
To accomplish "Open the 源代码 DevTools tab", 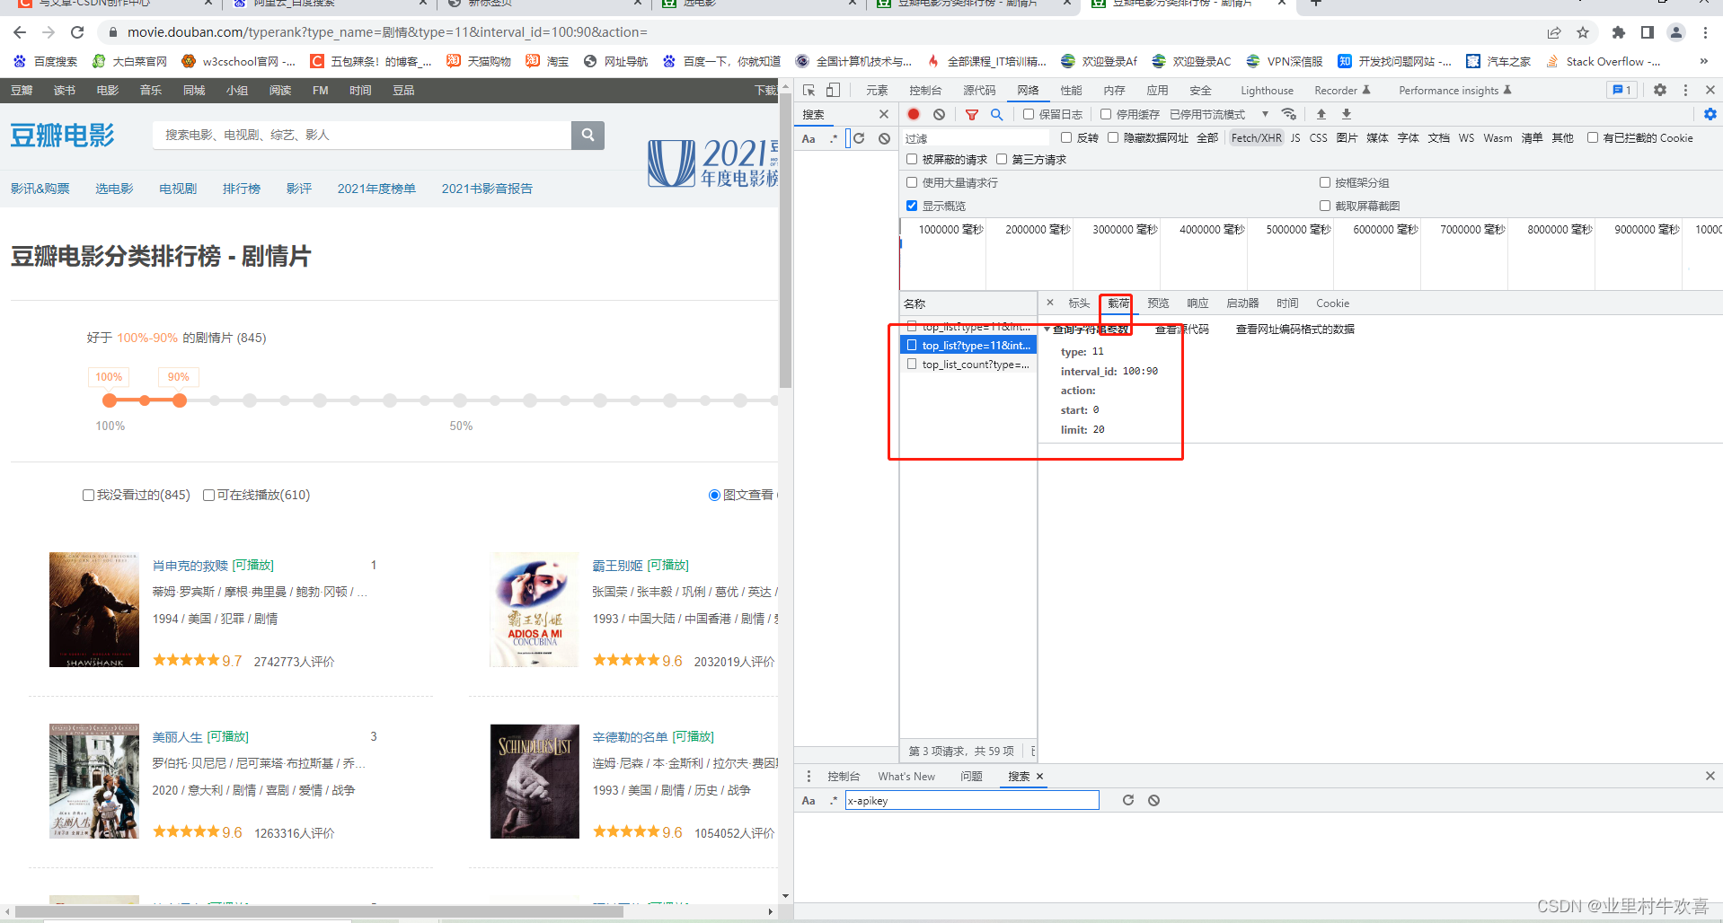I will coord(979,91).
